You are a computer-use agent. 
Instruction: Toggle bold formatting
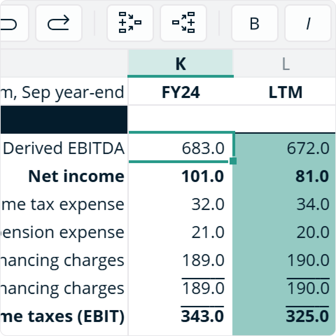254,23
